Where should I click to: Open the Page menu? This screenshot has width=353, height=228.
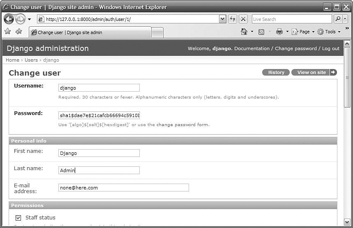303,32
